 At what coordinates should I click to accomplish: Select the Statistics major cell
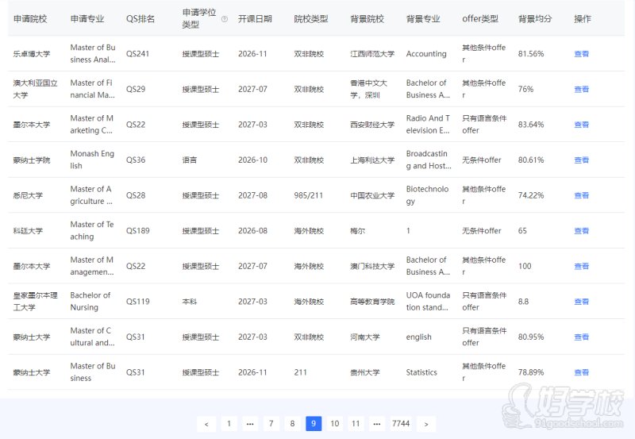click(421, 372)
